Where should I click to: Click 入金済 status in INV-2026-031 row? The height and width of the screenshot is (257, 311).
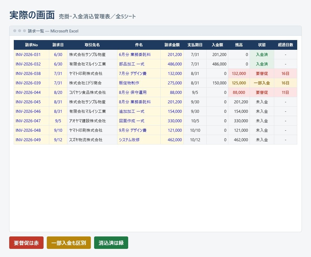pyautogui.click(x=262, y=54)
